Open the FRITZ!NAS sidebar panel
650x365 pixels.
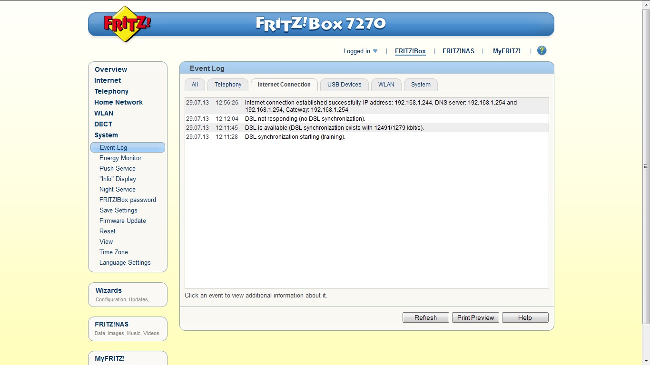tap(128, 329)
